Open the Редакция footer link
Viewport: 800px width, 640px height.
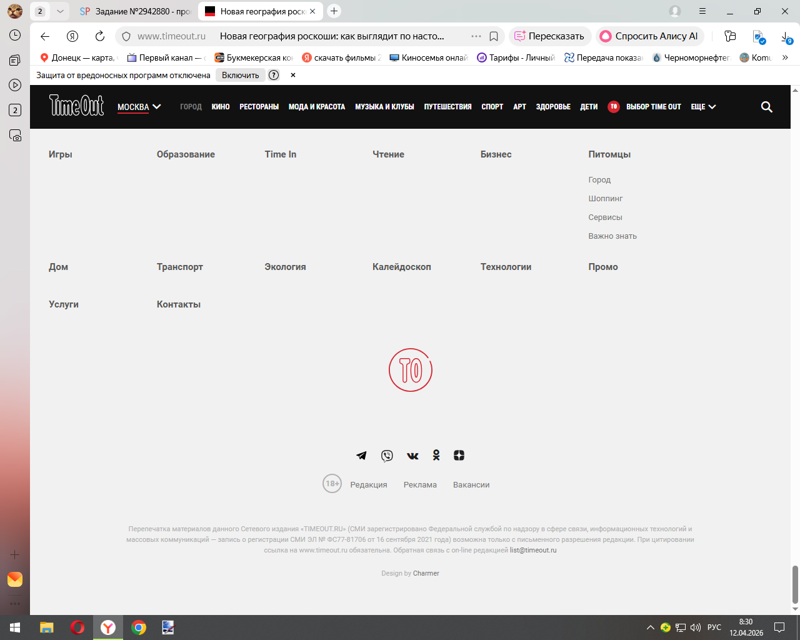(x=369, y=485)
